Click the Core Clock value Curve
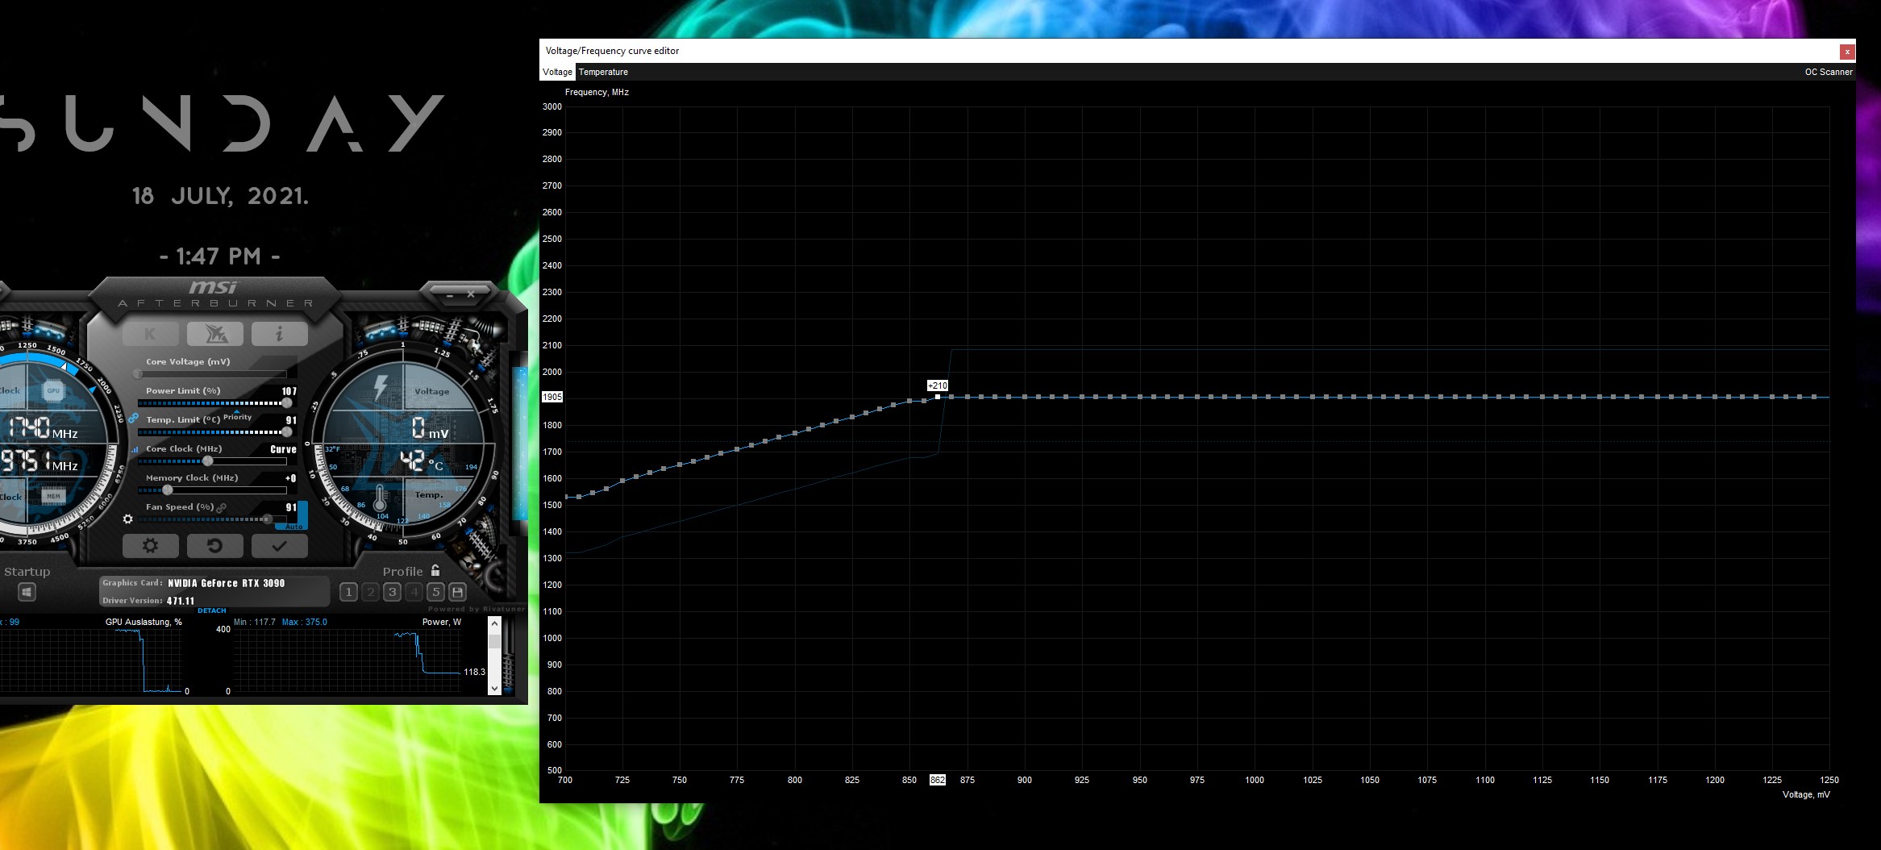1881x850 pixels. point(284,449)
